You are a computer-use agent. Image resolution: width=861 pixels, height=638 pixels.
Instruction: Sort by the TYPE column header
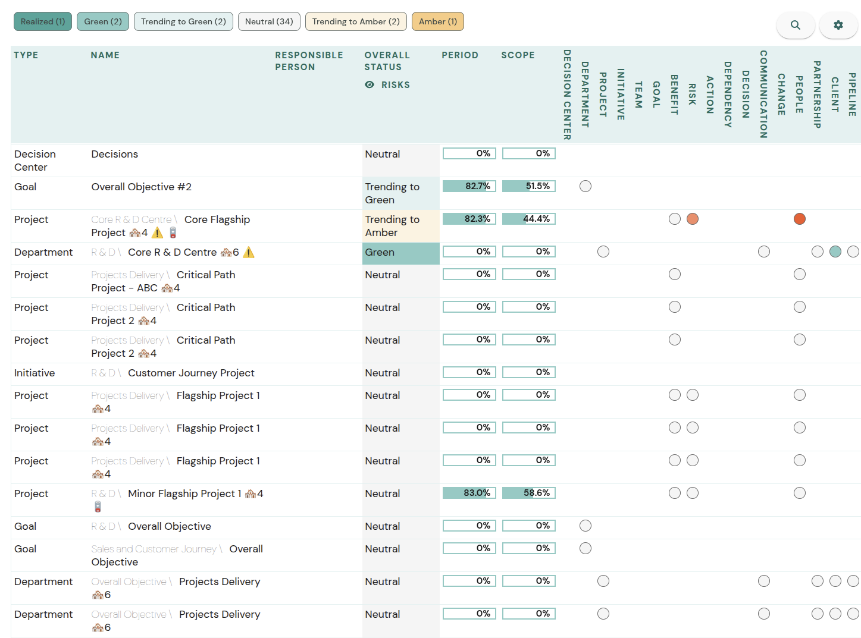(x=26, y=55)
